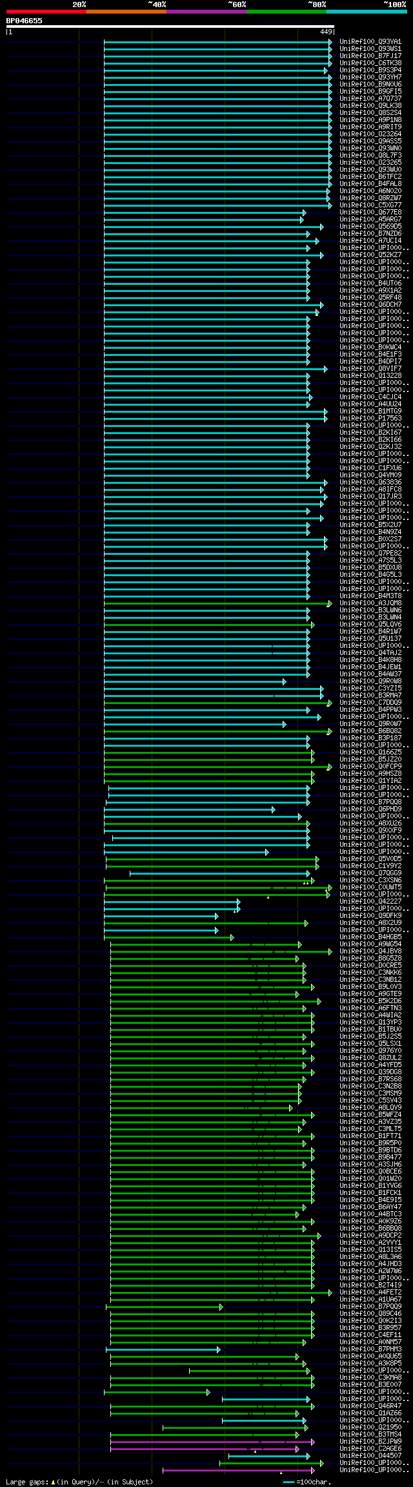Select the UniRef100_Q4JBV8 label
Viewport: 413px width, 1487px height.
pyautogui.click(x=370, y=951)
